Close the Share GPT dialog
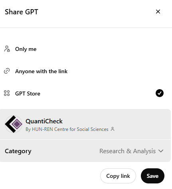 158,12
